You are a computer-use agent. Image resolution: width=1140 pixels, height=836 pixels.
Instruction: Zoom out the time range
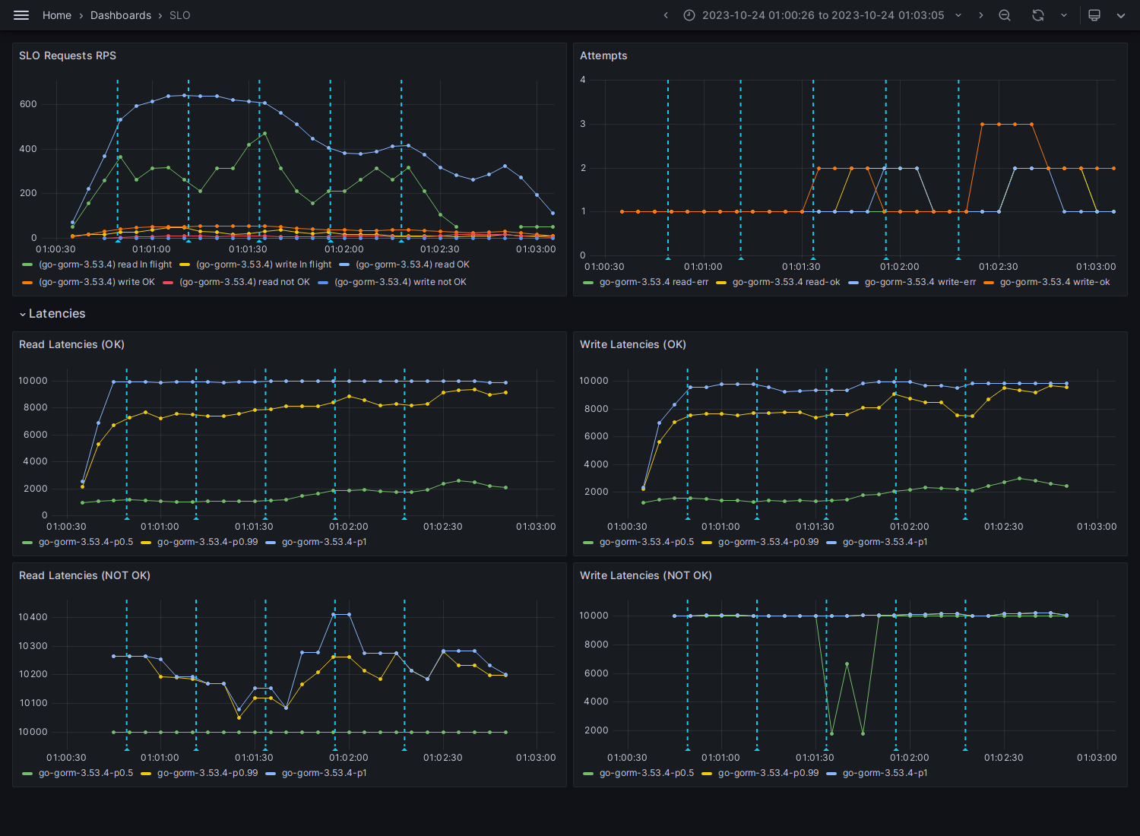point(1005,15)
